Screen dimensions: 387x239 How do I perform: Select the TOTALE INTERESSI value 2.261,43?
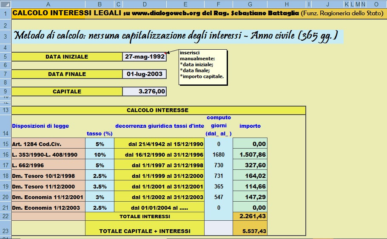(250, 217)
